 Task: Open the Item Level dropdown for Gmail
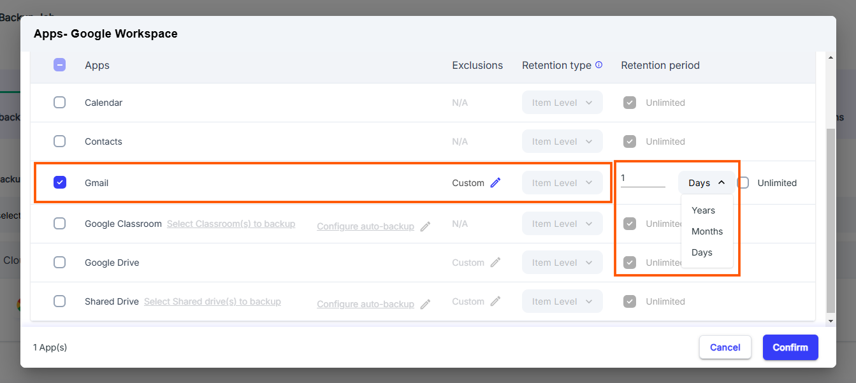click(562, 183)
